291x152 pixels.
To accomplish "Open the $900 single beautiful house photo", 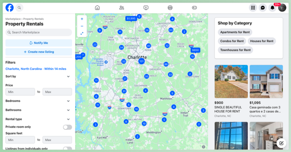I will click(231, 81).
